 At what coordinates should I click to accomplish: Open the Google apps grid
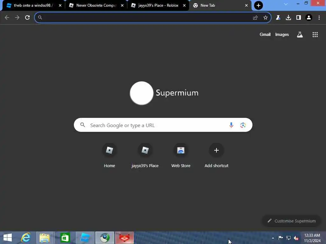(x=315, y=35)
